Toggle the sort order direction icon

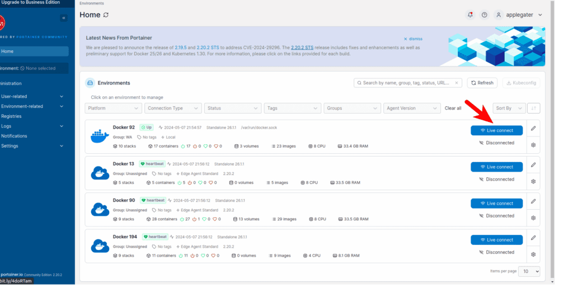tap(534, 108)
